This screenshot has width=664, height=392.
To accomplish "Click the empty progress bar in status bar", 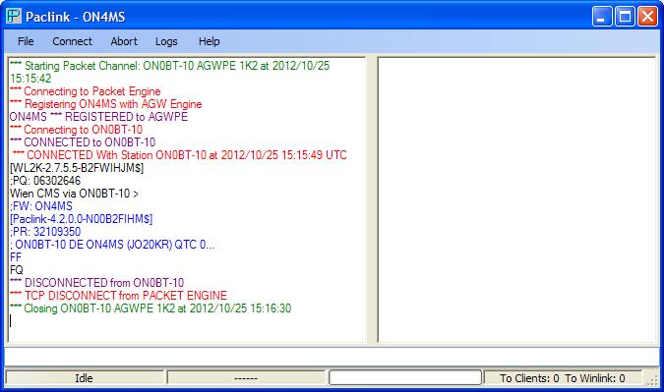I will (405, 377).
